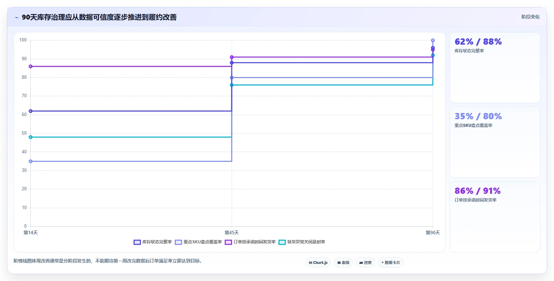Open the 86% / 91% 订单按承诺时间发货率 card
Image resolution: width=554 pixels, height=281 pixels.
point(495,217)
